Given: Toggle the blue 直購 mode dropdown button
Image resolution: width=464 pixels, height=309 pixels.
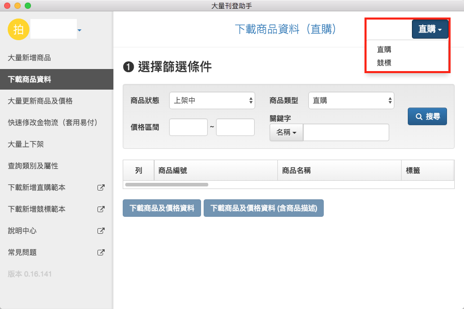Looking at the screenshot, I should coord(429,29).
